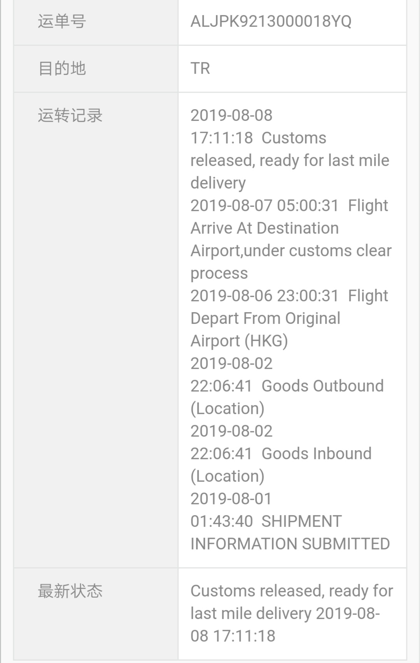This screenshot has height=663, width=420.
Task: Select the 2019-08-01 date entry
Action: (x=231, y=499)
